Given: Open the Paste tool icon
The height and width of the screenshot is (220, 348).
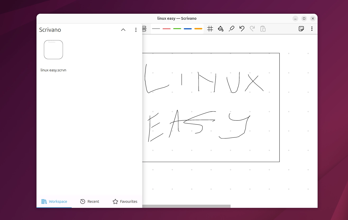Looking at the screenshot, I should click(x=263, y=29).
